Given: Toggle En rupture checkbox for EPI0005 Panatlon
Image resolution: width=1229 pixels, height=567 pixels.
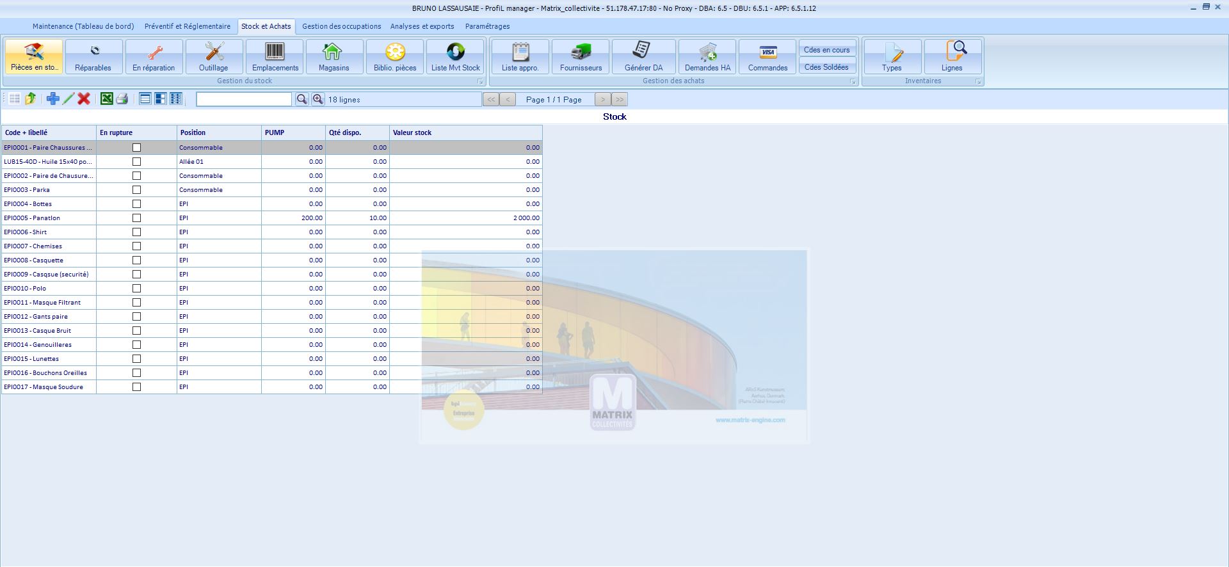Looking at the screenshot, I should coord(136,218).
